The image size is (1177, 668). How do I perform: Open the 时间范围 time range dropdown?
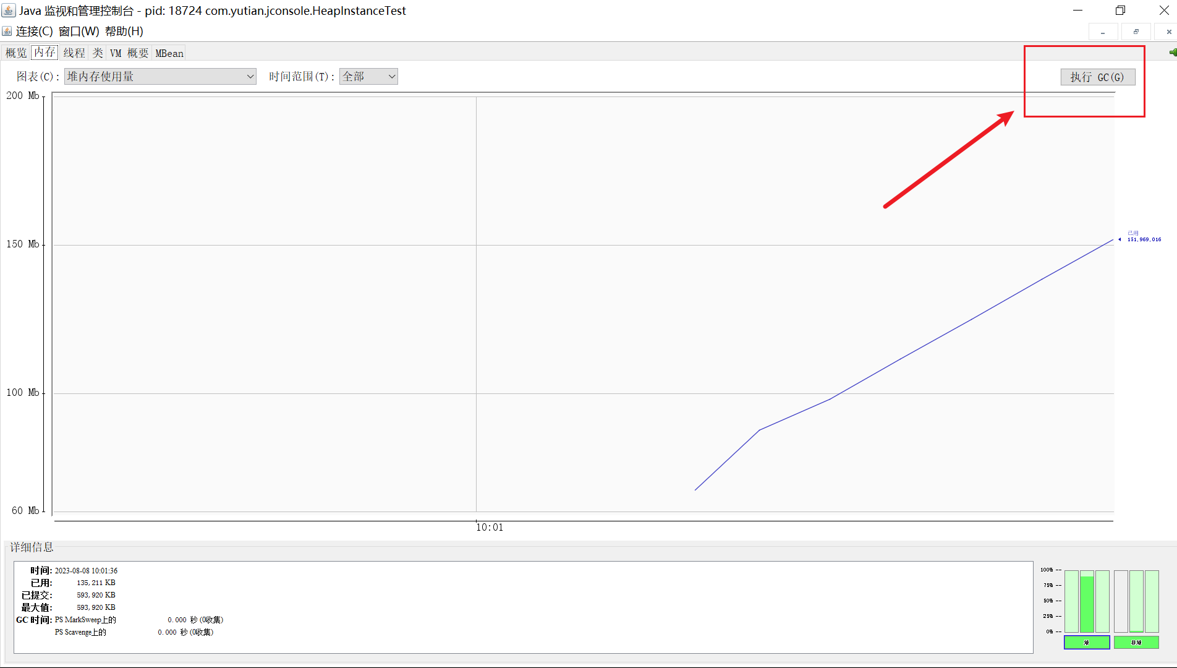(x=368, y=77)
